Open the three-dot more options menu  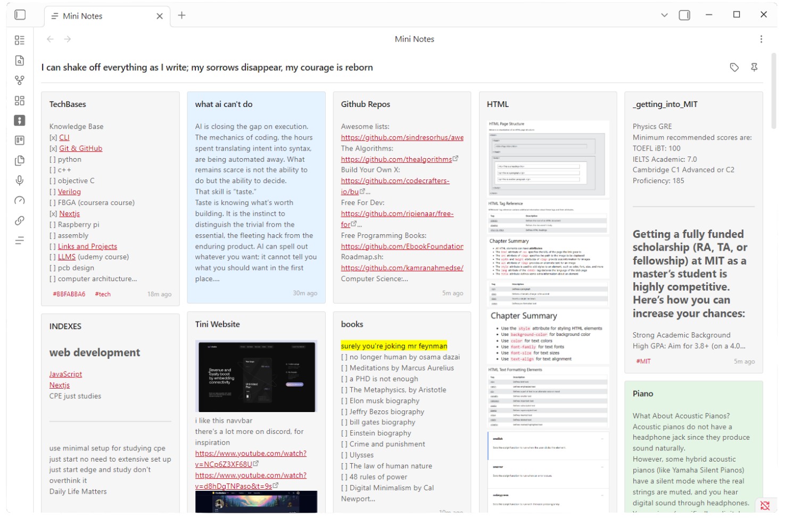point(761,39)
